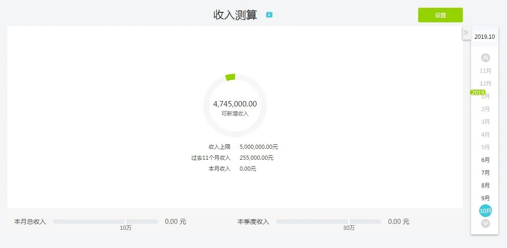
Task: Jump to later months with the double down arrow
Action: 485,223
